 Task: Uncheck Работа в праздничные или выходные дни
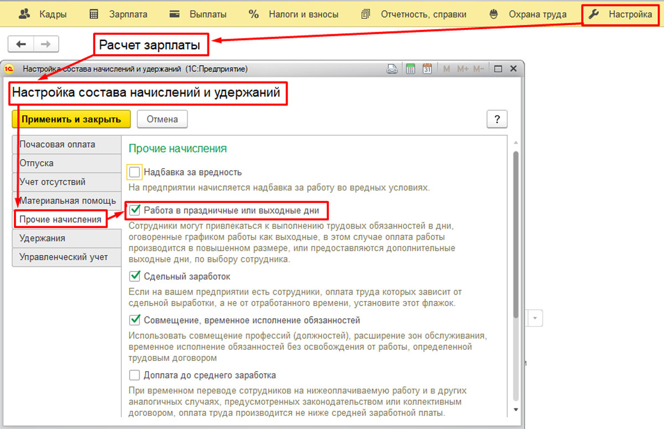tap(134, 210)
